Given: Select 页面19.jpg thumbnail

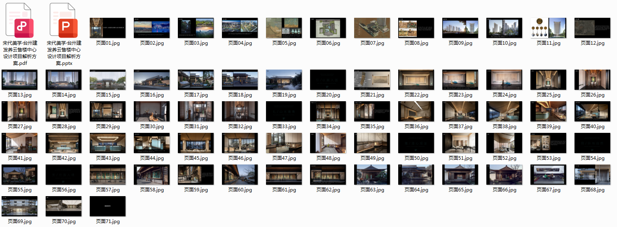Looking at the screenshot, I should pos(284,79).
